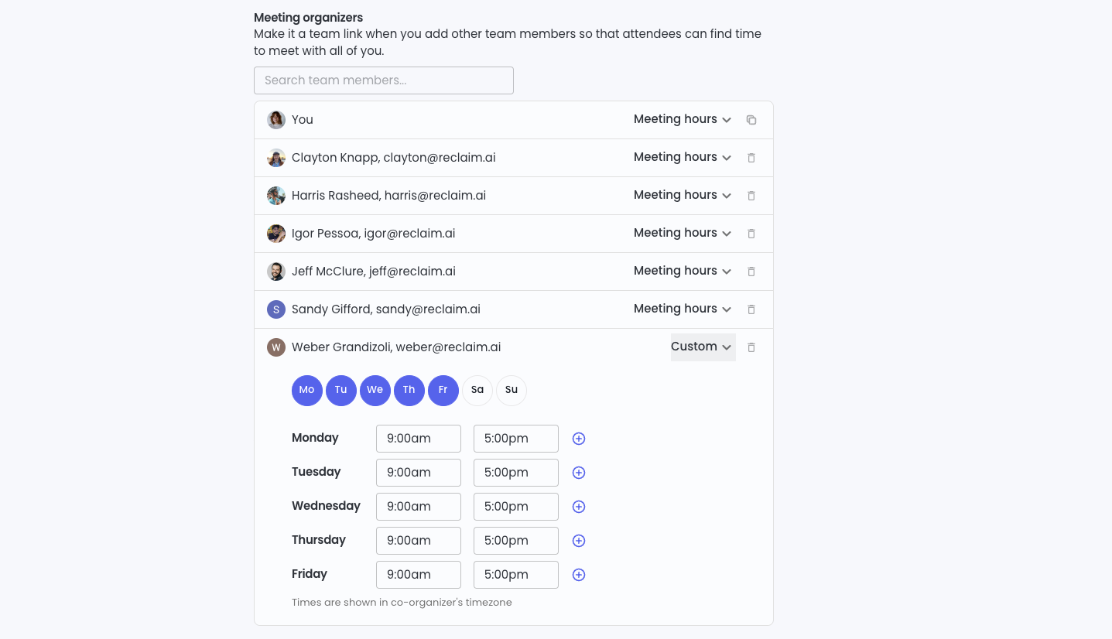Select Monday's 9:00am start time field
Image resolution: width=1112 pixels, height=639 pixels.
pyautogui.click(x=418, y=438)
